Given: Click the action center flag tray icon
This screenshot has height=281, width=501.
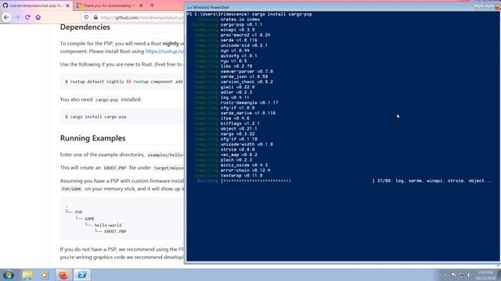Looking at the screenshot, I should pos(453,275).
